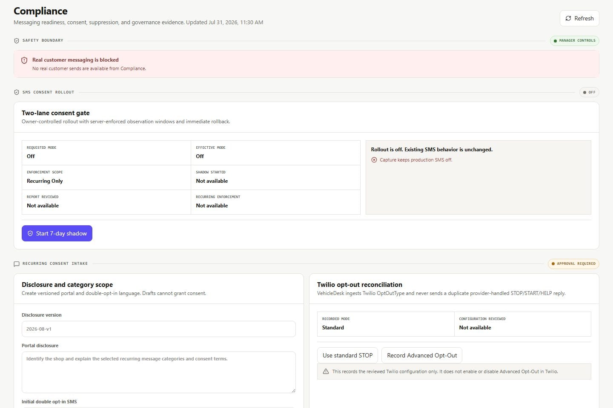The width and height of the screenshot is (613, 408).
Task: Click Configuration Reviewed 'Not available' value
Action: 475,328
